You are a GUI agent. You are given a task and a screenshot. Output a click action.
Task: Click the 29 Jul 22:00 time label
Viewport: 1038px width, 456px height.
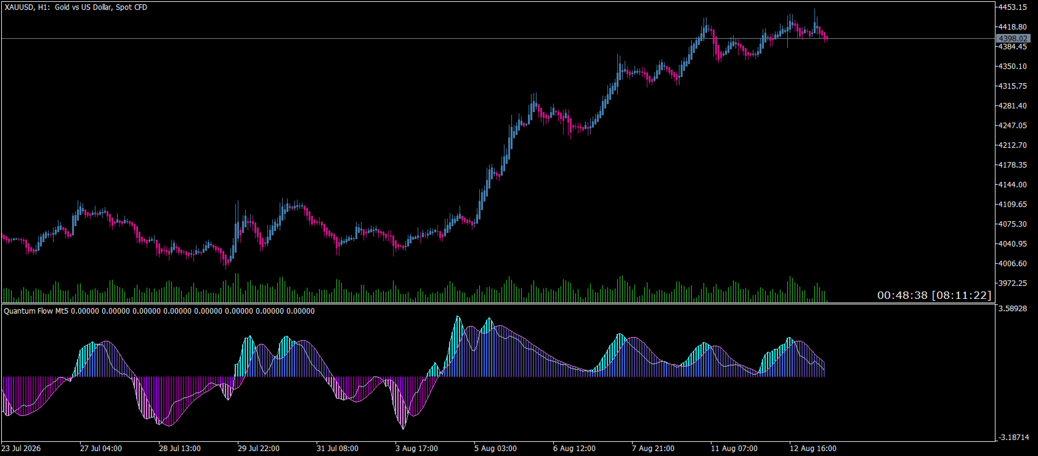(259, 449)
